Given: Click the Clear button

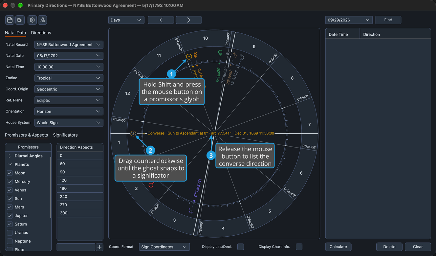Looking at the screenshot, I should [418, 247].
